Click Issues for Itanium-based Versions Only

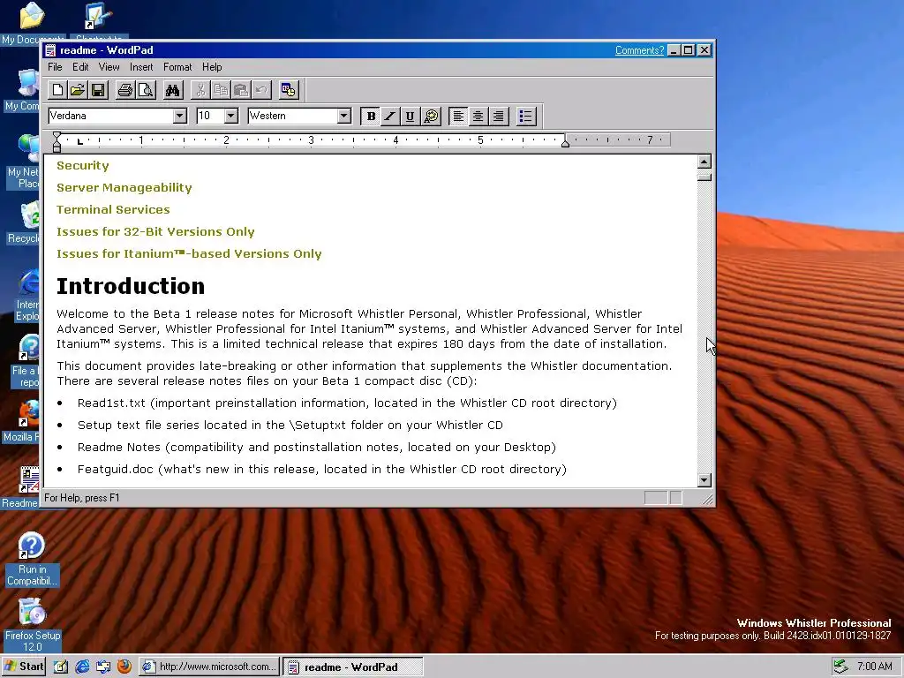189,253
